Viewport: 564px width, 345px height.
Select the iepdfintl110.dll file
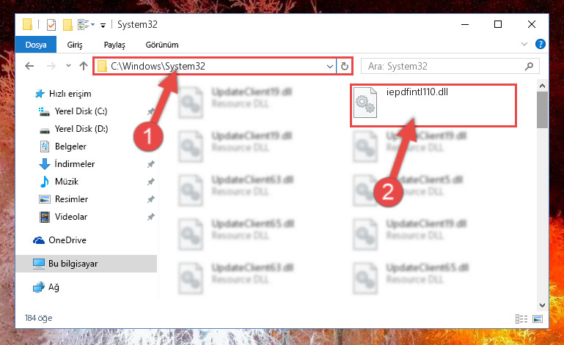pos(433,105)
